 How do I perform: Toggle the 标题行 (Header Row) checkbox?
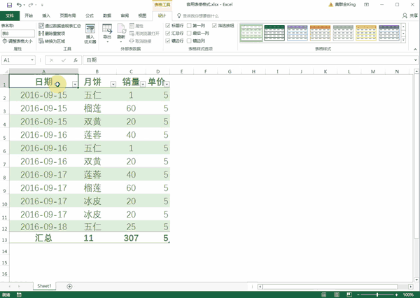click(168, 25)
